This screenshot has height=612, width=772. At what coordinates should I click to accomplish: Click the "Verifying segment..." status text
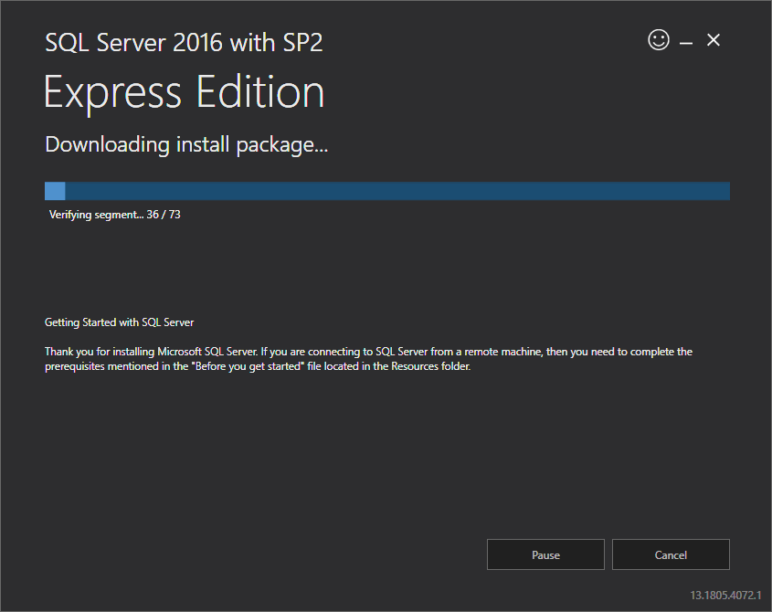96,216
